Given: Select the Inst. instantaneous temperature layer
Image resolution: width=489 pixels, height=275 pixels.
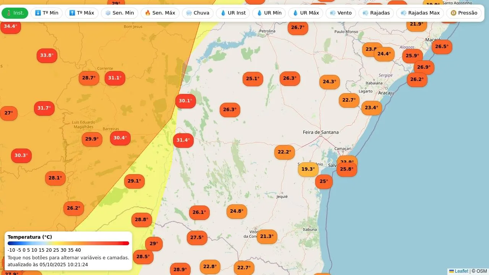Looking at the screenshot, I should tap(15, 13).
